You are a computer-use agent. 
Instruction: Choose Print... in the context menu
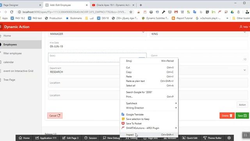point(149,97)
